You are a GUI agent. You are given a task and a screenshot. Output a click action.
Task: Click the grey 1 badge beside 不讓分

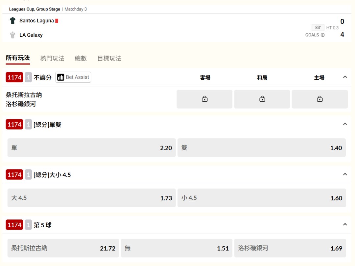click(28, 77)
